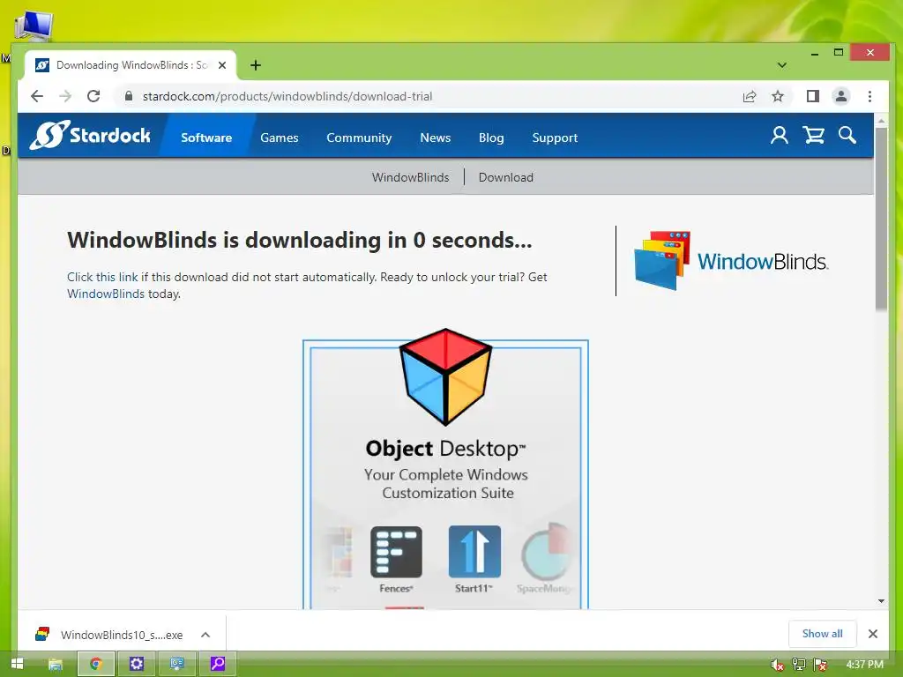Expand the download item options chevron
Viewport: 903px width, 677px height.
[205, 635]
